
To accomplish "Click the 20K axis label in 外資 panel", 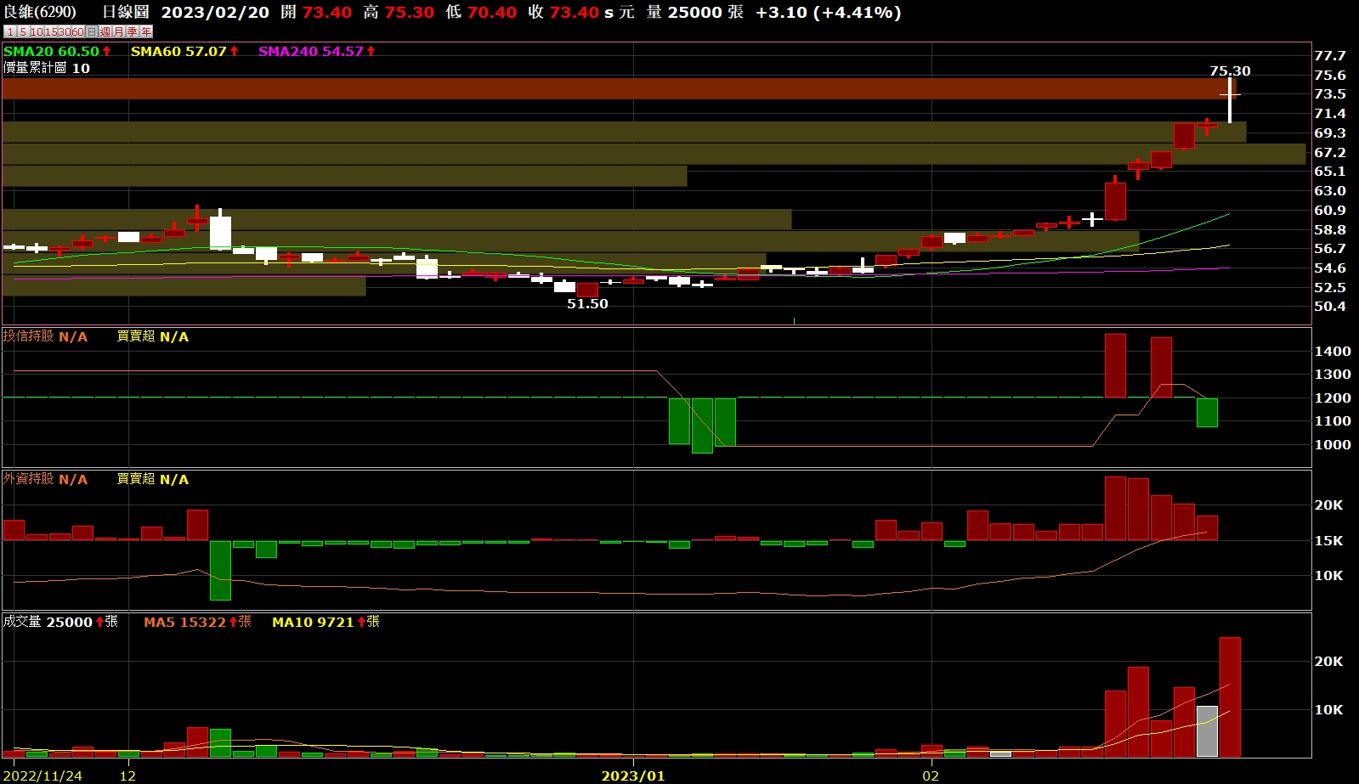I will click(x=1329, y=505).
